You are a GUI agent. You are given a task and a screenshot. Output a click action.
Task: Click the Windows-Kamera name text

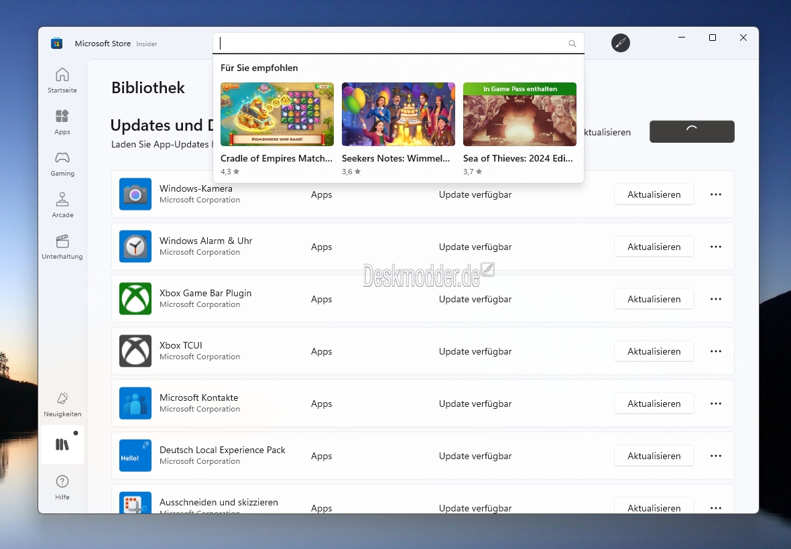(x=196, y=188)
